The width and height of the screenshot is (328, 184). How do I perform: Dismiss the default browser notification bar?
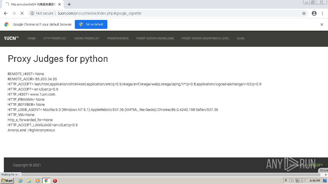coord(322,25)
